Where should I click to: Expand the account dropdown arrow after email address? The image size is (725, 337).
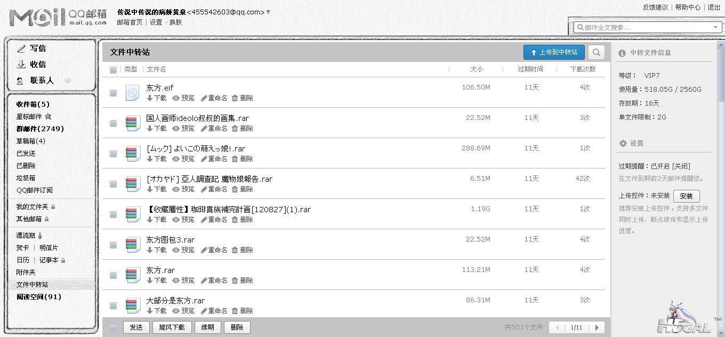tap(268, 12)
